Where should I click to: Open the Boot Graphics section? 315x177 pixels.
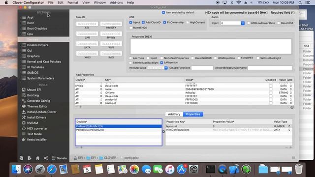[x=37, y=29]
